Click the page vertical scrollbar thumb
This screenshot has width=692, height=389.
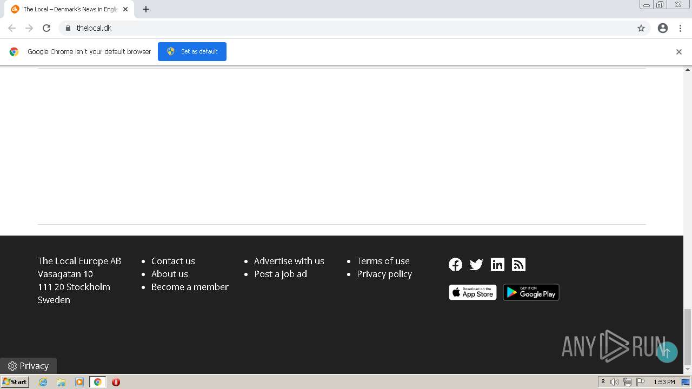(688, 338)
